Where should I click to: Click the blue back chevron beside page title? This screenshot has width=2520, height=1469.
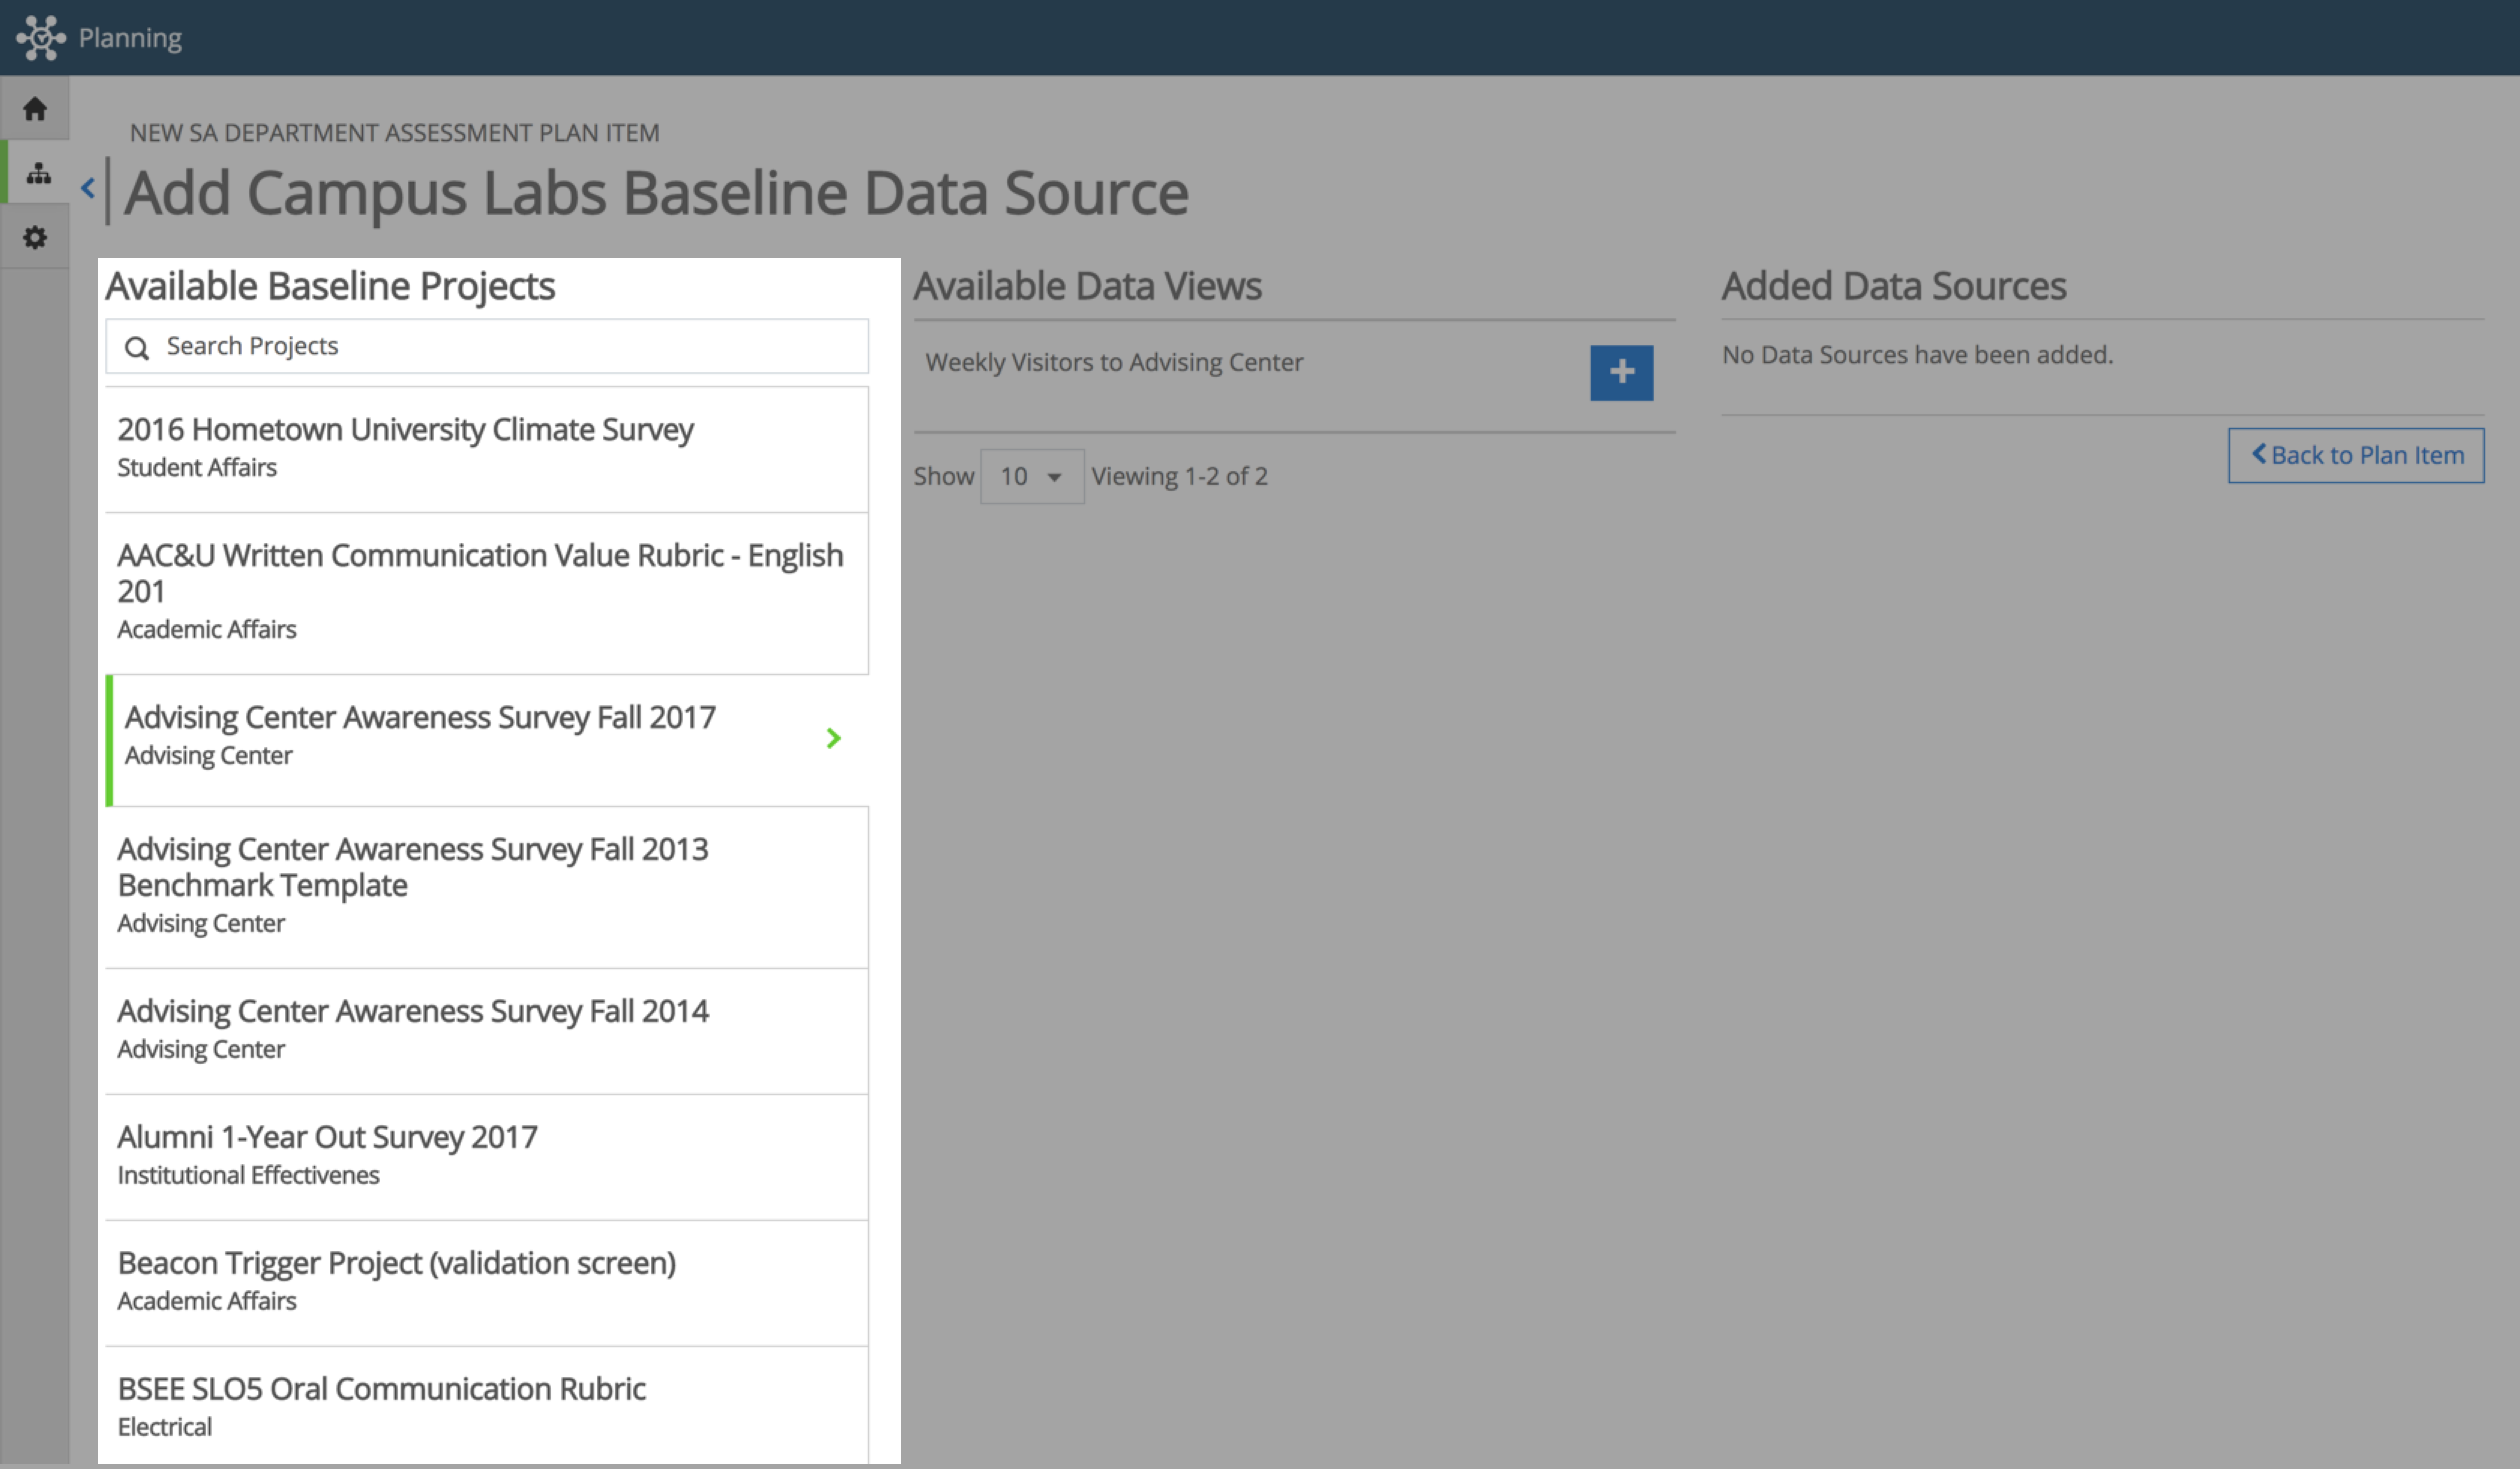point(88,188)
